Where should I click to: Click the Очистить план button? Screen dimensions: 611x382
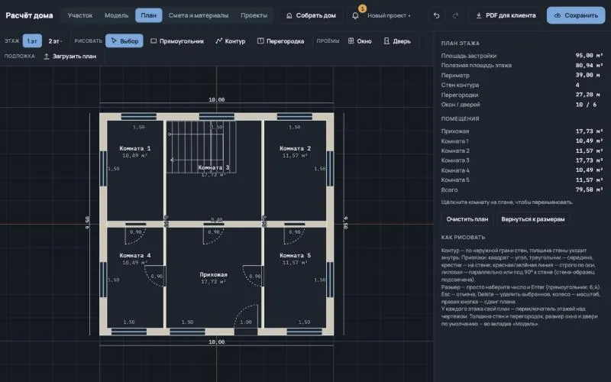pyautogui.click(x=467, y=219)
